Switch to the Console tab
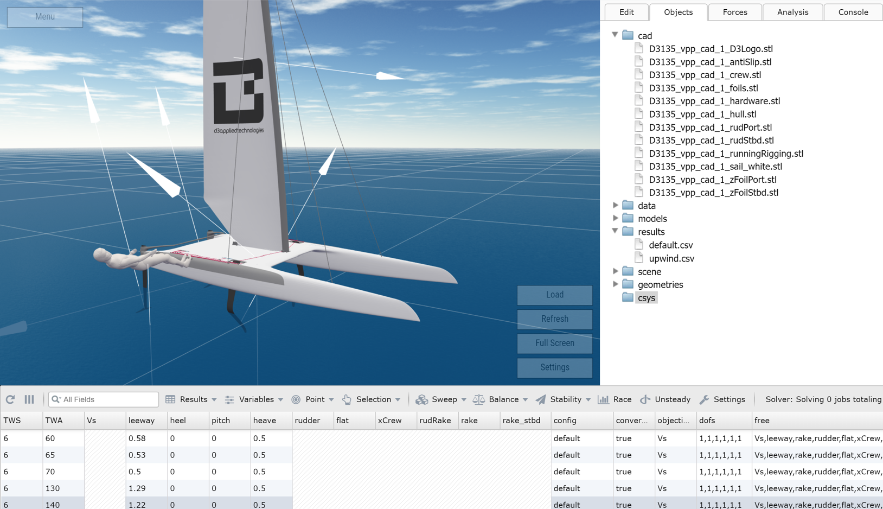 click(853, 12)
